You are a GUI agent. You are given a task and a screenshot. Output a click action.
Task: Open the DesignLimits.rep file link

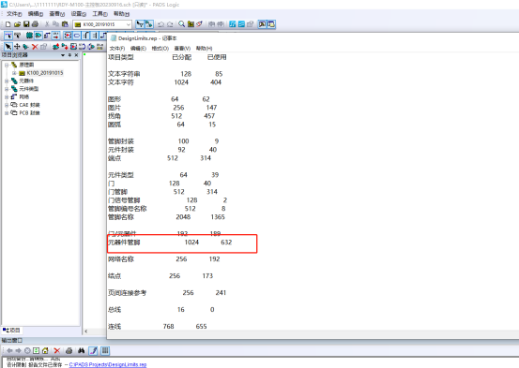[x=108, y=364]
